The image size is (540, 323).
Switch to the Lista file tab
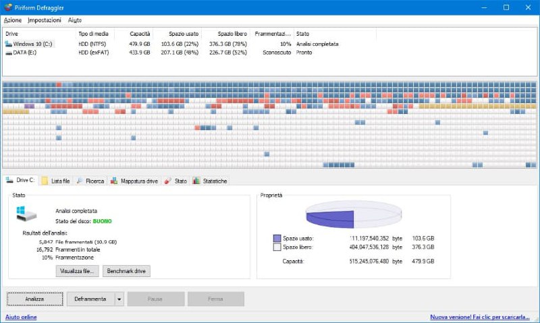pos(55,181)
